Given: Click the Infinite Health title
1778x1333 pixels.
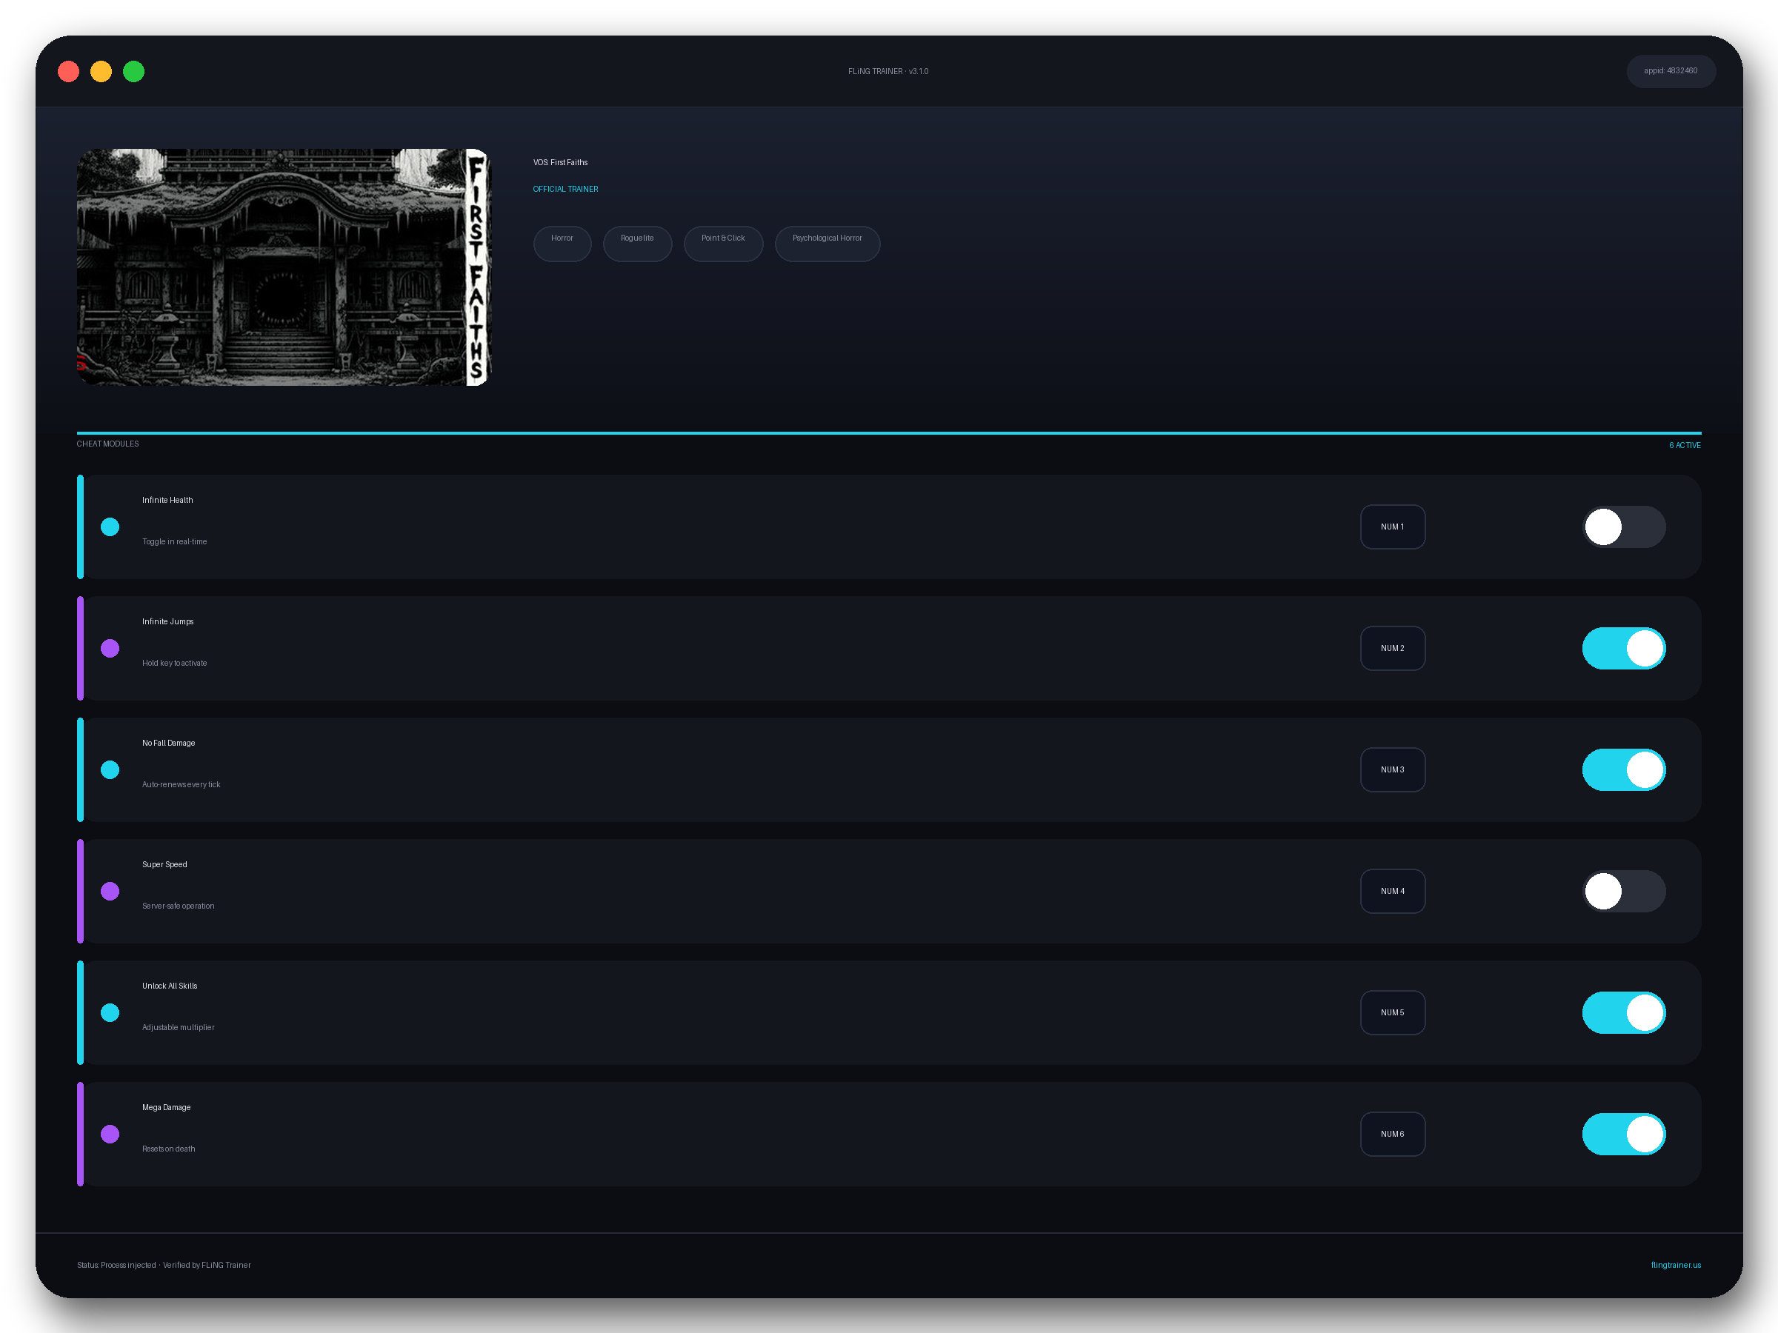Looking at the screenshot, I should (x=167, y=500).
